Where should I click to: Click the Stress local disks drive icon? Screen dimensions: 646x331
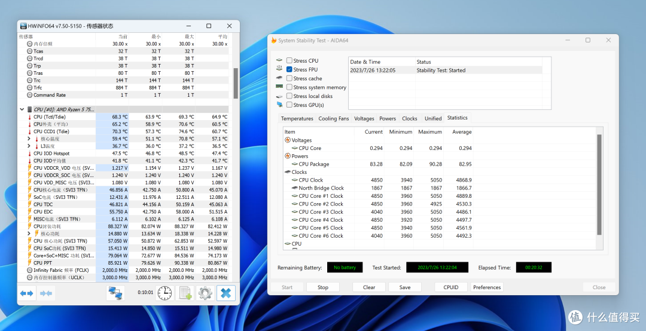(279, 96)
